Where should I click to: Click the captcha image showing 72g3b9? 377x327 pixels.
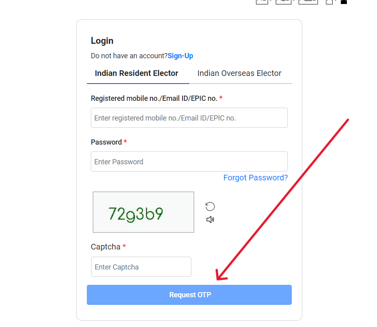(x=143, y=212)
